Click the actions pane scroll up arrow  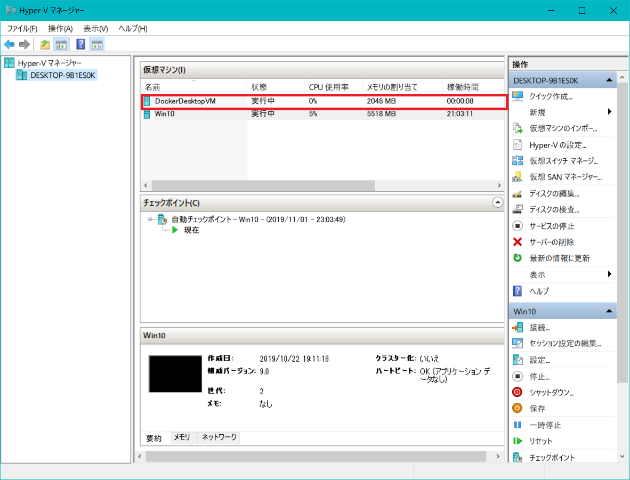point(623,77)
